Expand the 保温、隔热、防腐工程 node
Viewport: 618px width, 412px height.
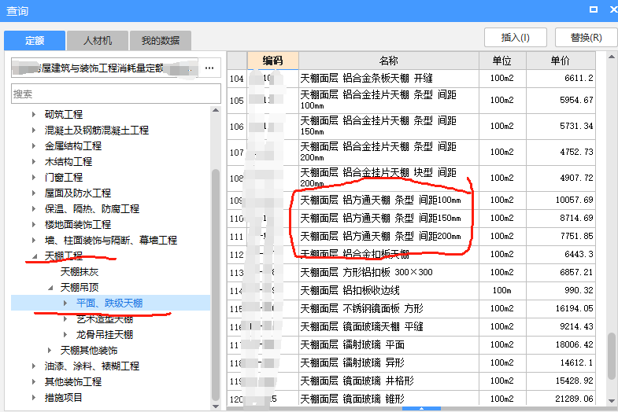(34, 209)
